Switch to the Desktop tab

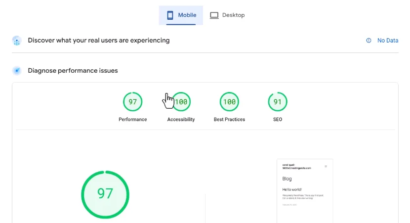click(x=227, y=15)
